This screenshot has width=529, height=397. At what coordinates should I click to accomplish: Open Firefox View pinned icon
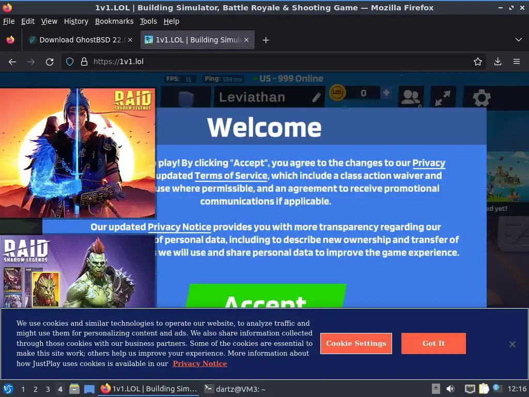coord(10,40)
